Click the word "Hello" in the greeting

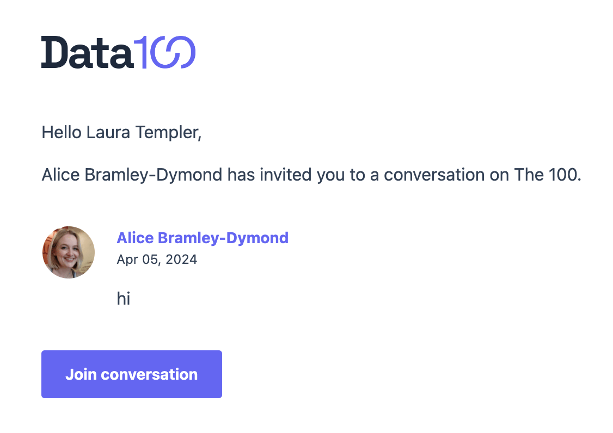coord(62,132)
